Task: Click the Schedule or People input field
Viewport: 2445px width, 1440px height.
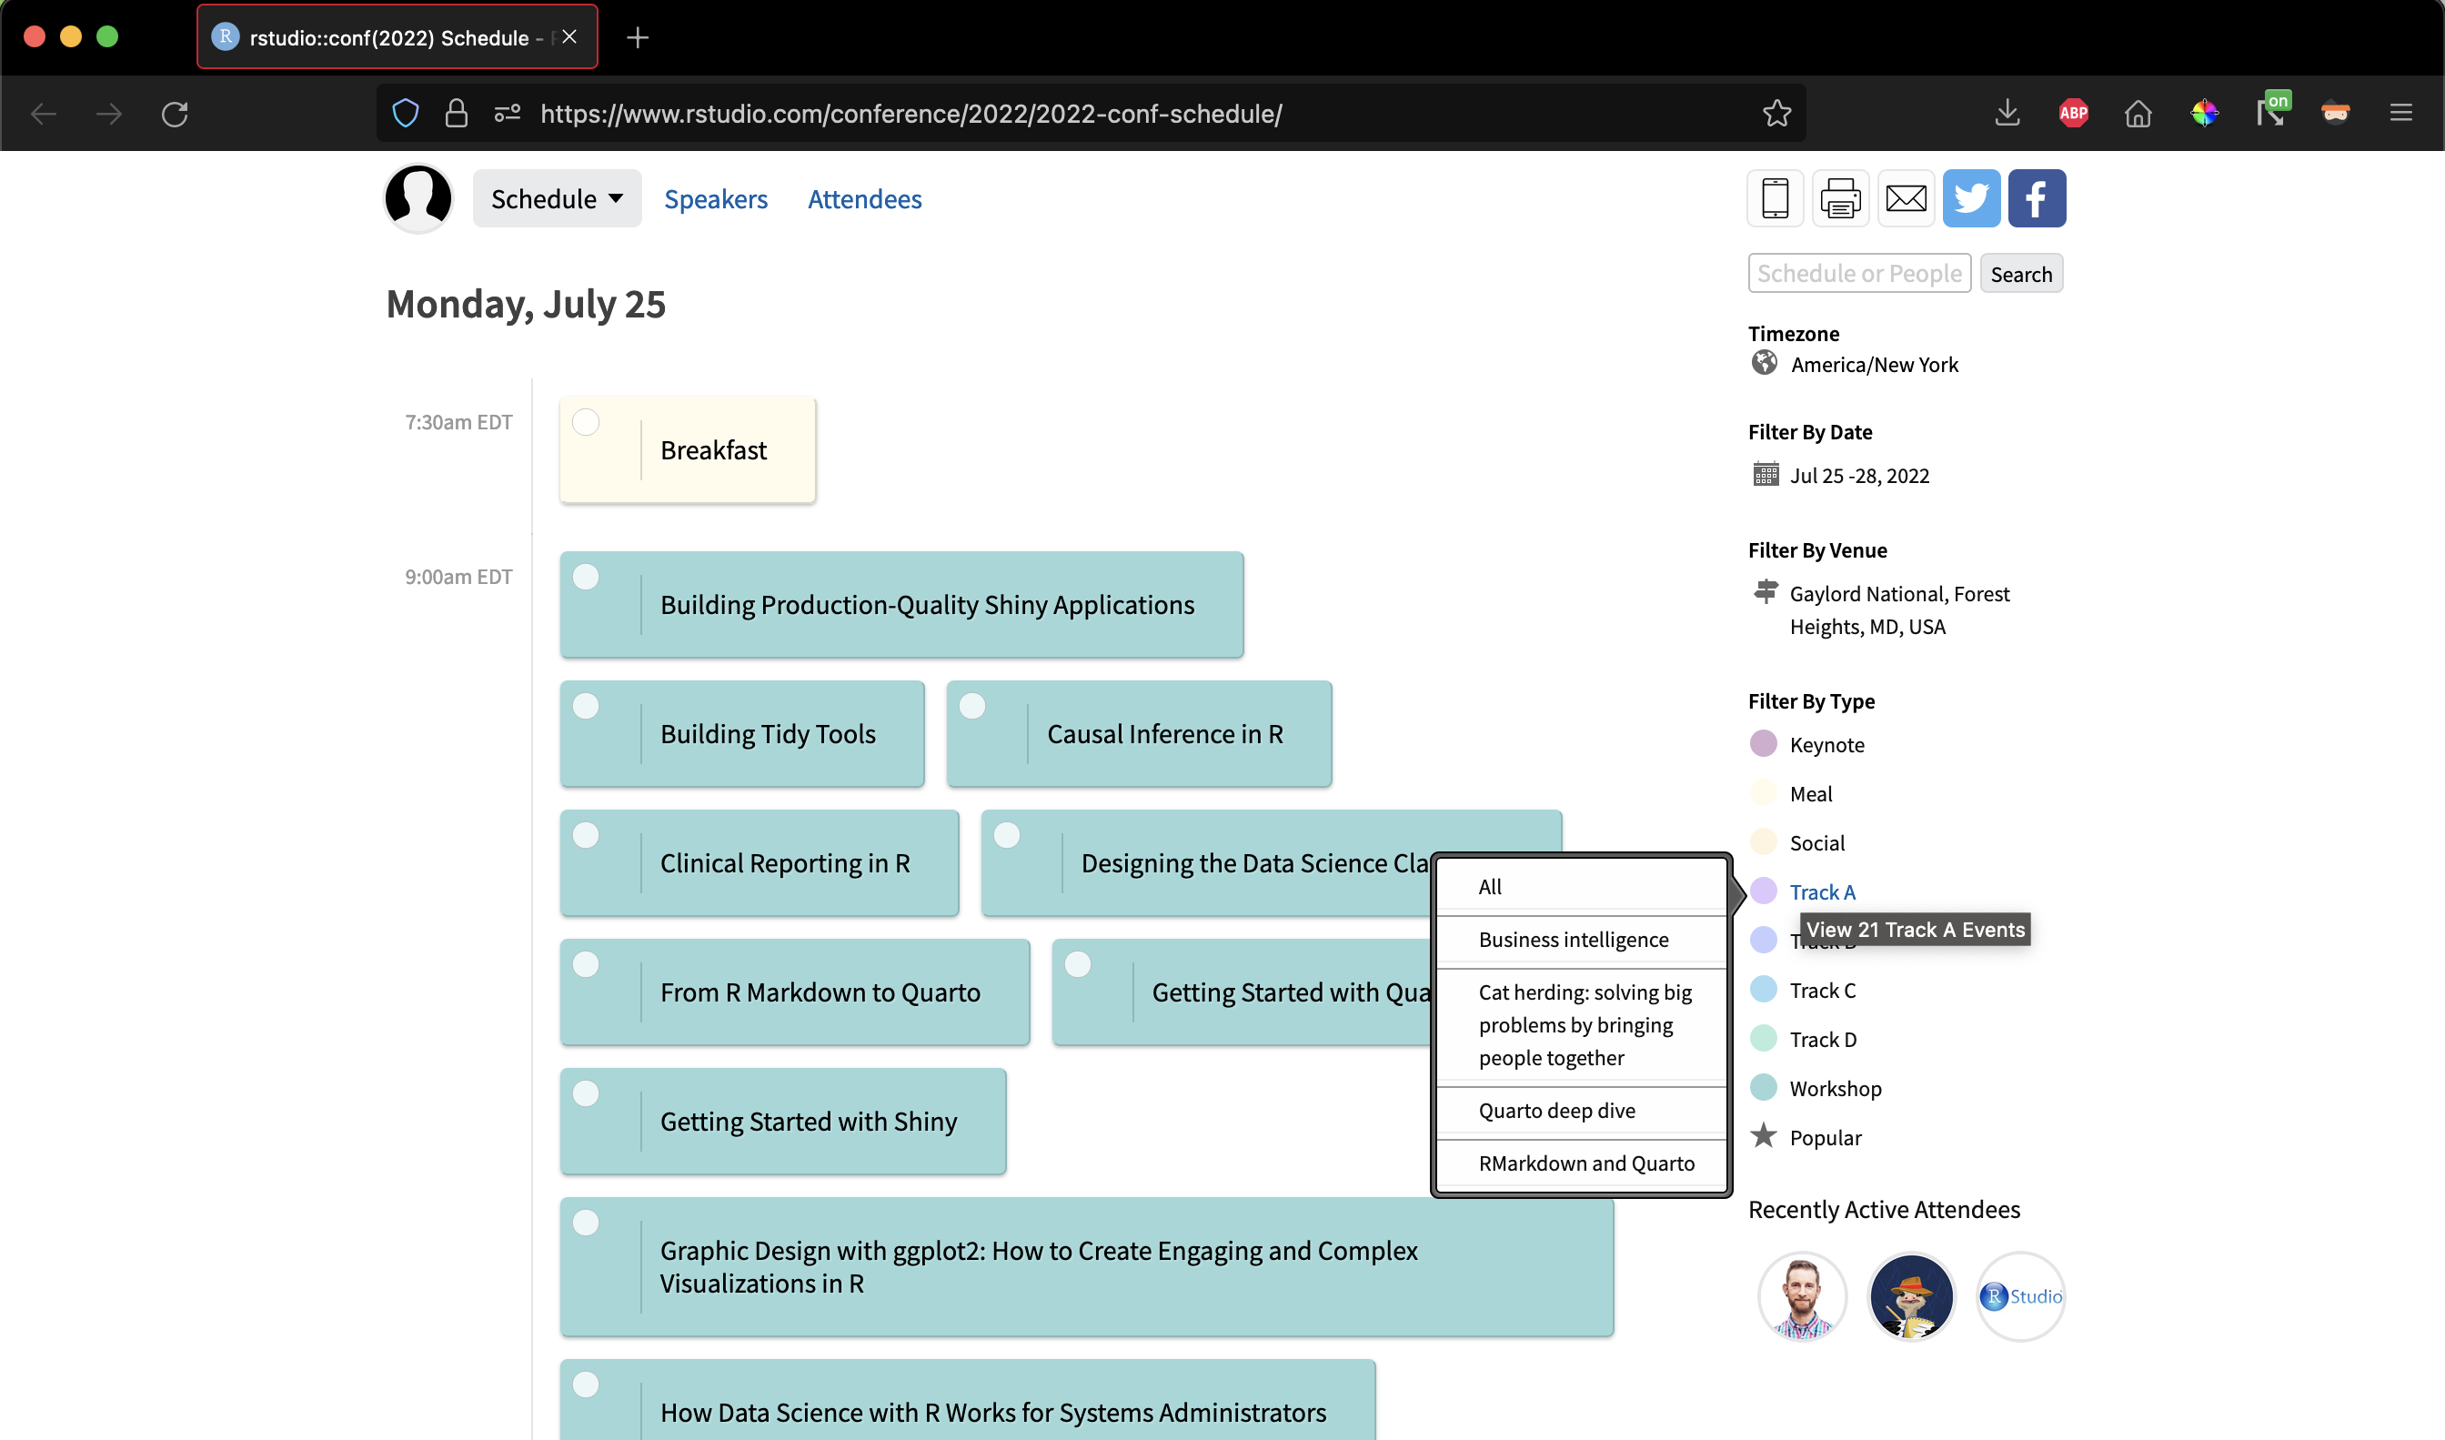Action: coord(1857,273)
